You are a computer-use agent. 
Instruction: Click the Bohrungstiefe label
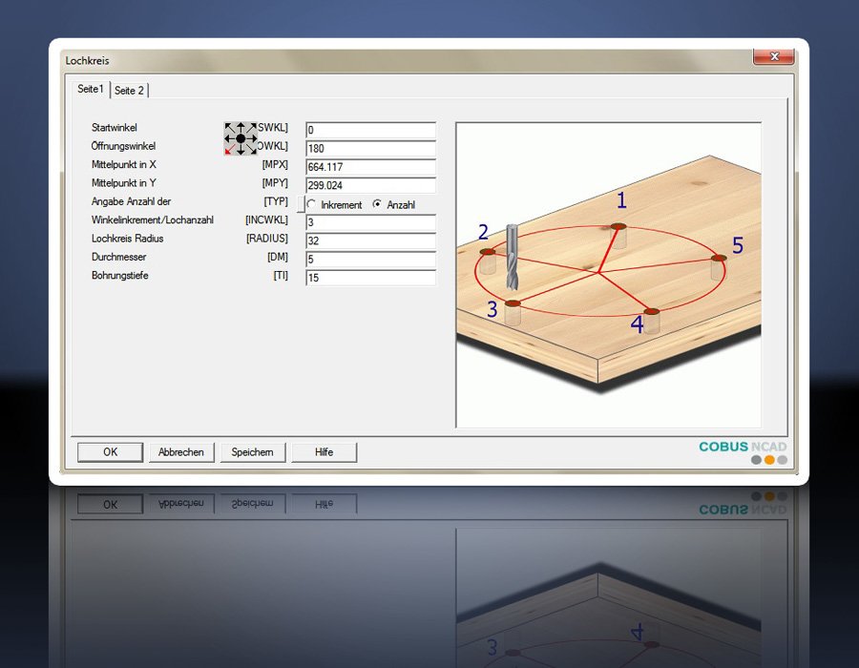[119, 276]
